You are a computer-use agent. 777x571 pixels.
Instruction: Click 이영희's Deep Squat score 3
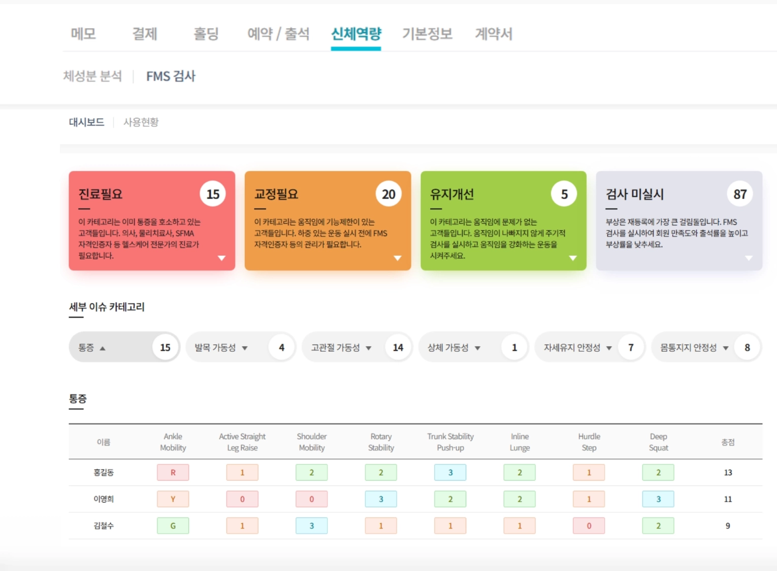tap(659, 499)
